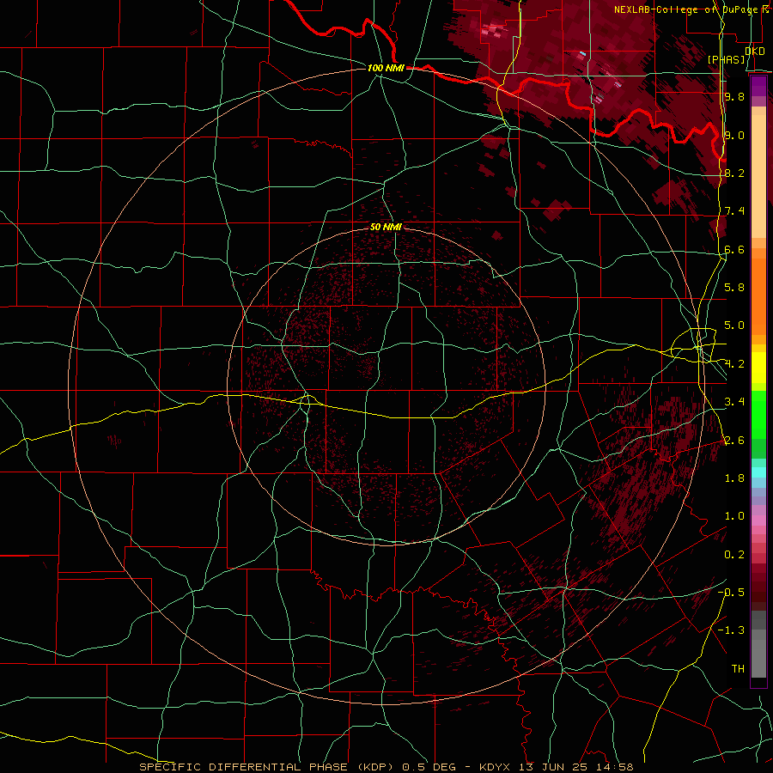Pick the bright yellow segment of color bar
The image size is (773, 773).
coord(758,368)
